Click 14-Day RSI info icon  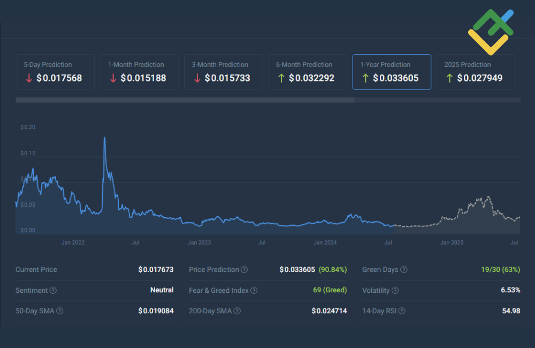(x=401, y=311)
